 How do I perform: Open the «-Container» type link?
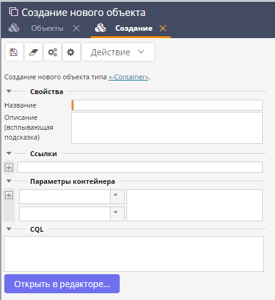point(128,77)
